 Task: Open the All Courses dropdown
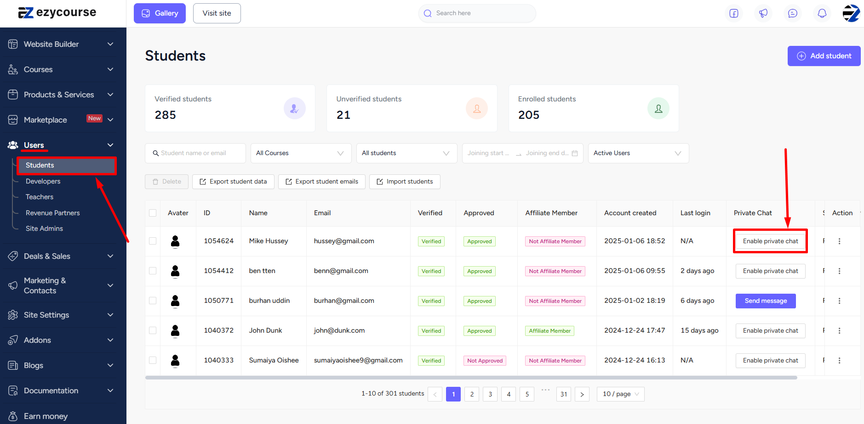pos(301,153)
